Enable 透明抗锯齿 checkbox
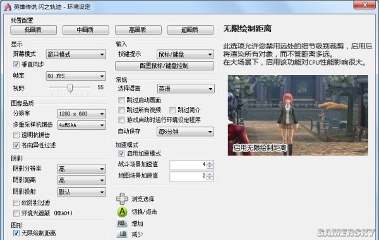This screenshot has width=379, height=240. (16, 135)
